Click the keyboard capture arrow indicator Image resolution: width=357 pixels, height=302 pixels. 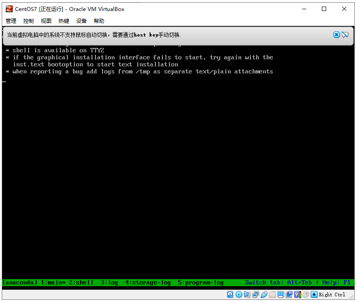[314, 295]
